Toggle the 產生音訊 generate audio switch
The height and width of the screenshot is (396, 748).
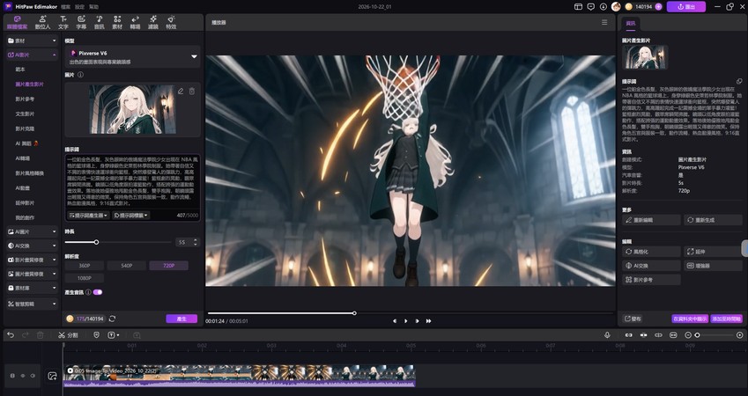(98, 292)
